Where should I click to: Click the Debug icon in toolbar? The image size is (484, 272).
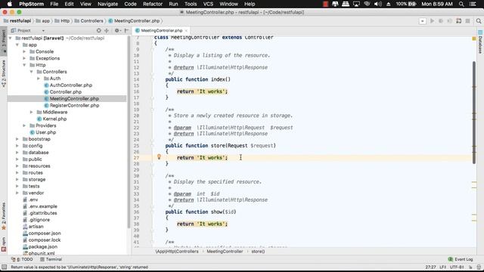pos(441,21)
